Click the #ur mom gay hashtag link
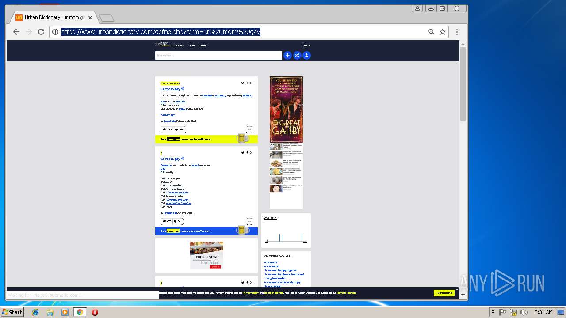The image size is (566, 318). pyautogui.click(x=168, y=115)
